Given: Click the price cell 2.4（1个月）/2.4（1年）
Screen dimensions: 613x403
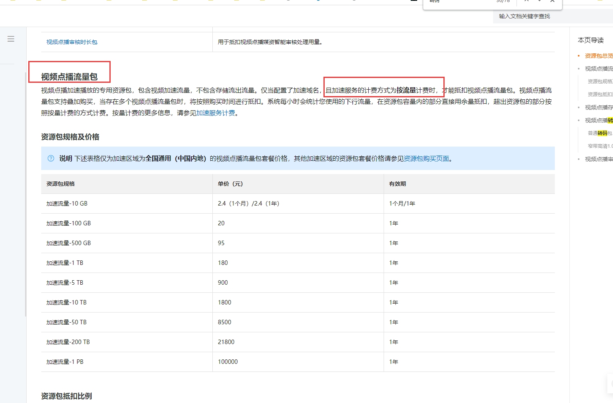Looking at the screenshot, I should point(298,204).
